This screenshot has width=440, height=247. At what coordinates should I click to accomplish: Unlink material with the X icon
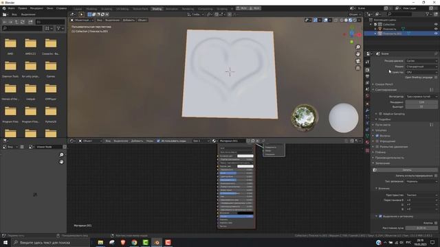tap(257, 141)
